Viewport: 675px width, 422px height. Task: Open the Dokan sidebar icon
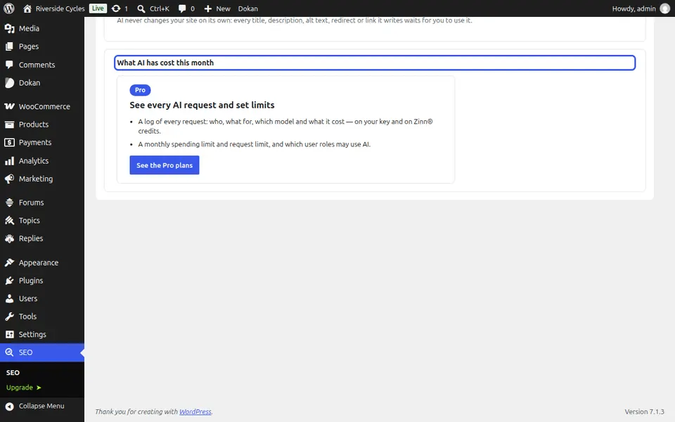[x=9, y=83]
